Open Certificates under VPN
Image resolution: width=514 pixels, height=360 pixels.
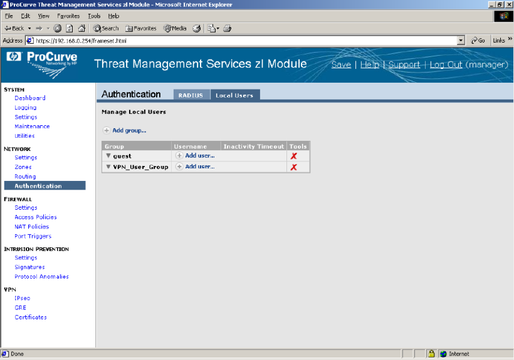pos(31,317)
